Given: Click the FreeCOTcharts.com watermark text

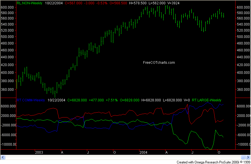Looking at the screenshot, I should pos(159,63).
